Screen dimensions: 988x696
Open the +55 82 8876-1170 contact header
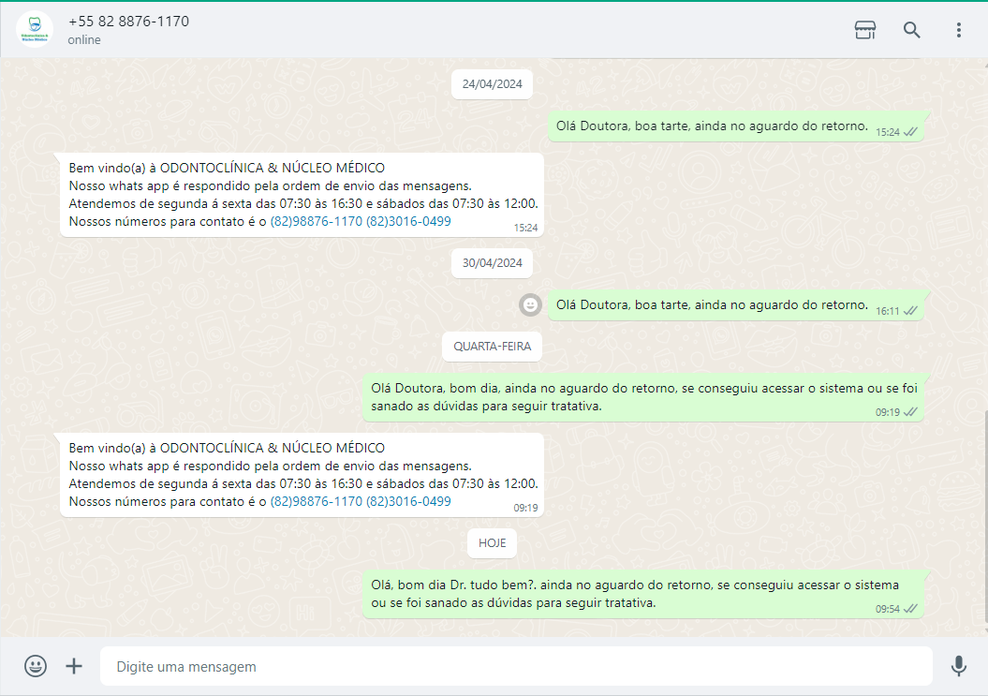[128, 22]
